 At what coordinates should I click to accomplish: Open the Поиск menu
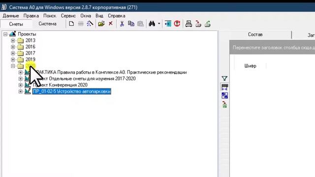(50, 16)
